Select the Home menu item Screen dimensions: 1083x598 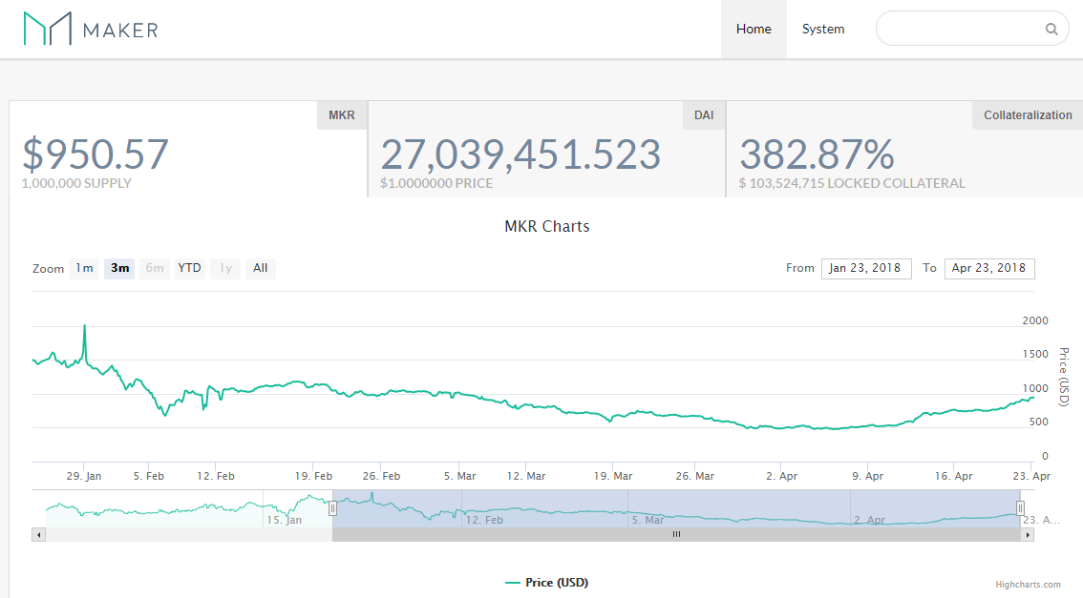(754, 29)
